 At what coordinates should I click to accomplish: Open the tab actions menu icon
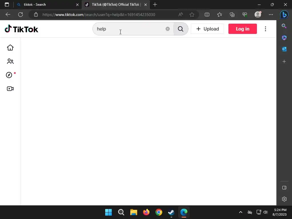(7, 5)
